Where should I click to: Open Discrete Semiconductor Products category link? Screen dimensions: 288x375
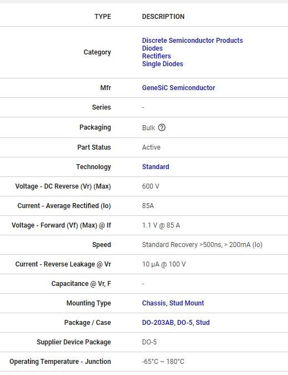pyautogui.click(x=192, y=41)
